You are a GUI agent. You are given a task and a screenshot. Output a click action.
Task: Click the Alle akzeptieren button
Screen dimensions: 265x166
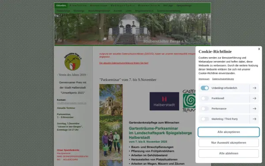tap(228, 132)
